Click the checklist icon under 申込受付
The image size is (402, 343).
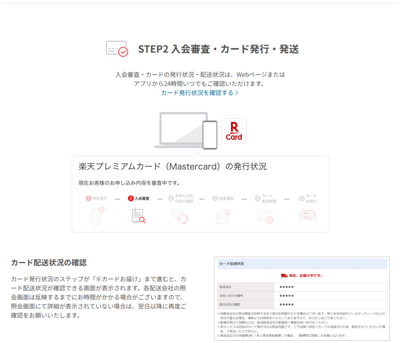(97, 216)
